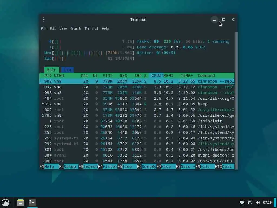Select process row PID 998
The height and width of the screenshot is (208, 277).
click(x=137, y=93)
